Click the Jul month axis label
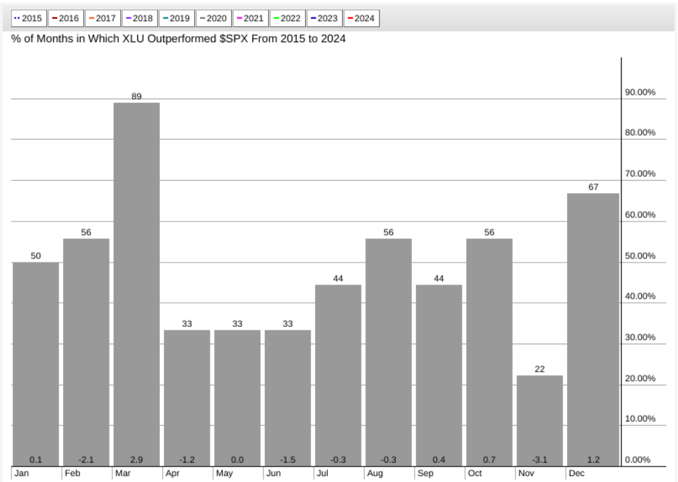 [323, 473]
